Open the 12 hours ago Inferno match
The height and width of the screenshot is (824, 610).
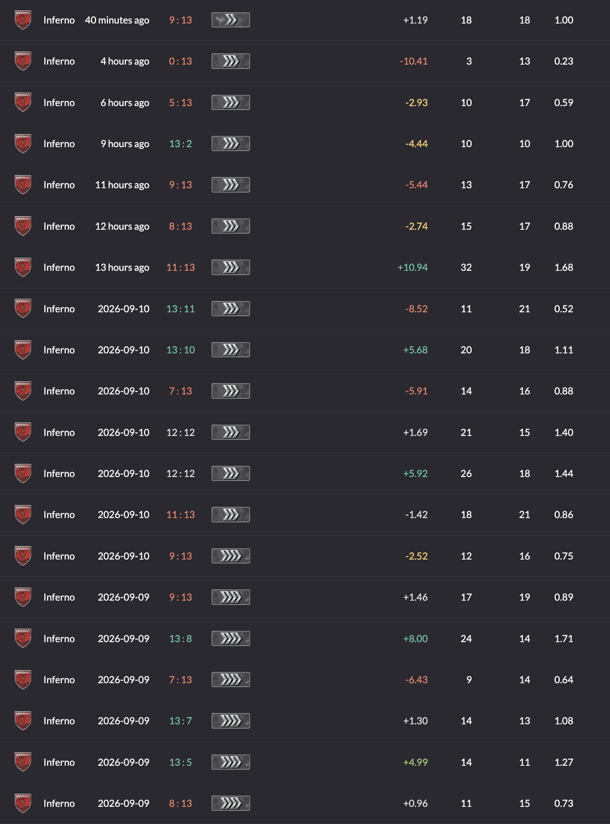(305, 226)
